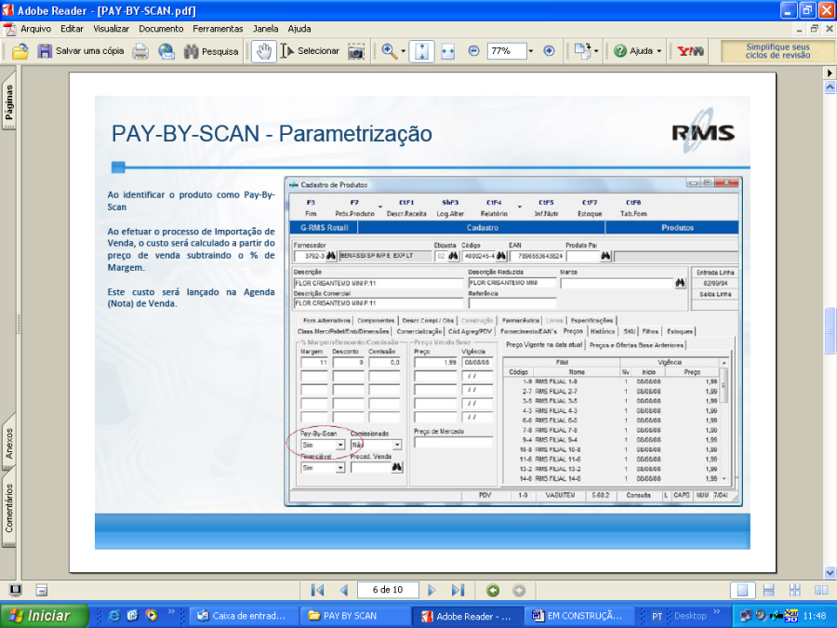The width and height of the screenshot is (837, 628).
Task: Select the Zoom In magnifier tool
Action: (389, 51)
